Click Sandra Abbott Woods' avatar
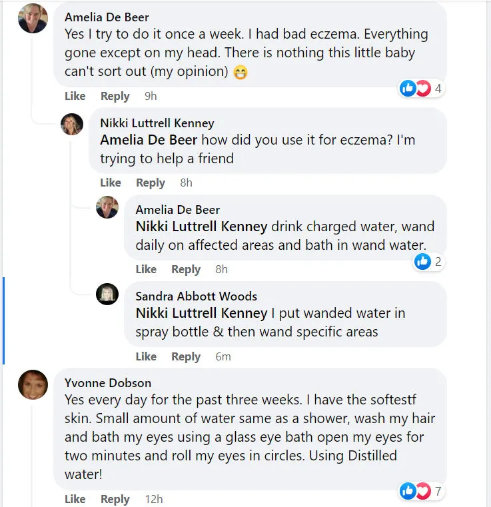The height and width of the screenshot is (507, 491). [107, 294]
